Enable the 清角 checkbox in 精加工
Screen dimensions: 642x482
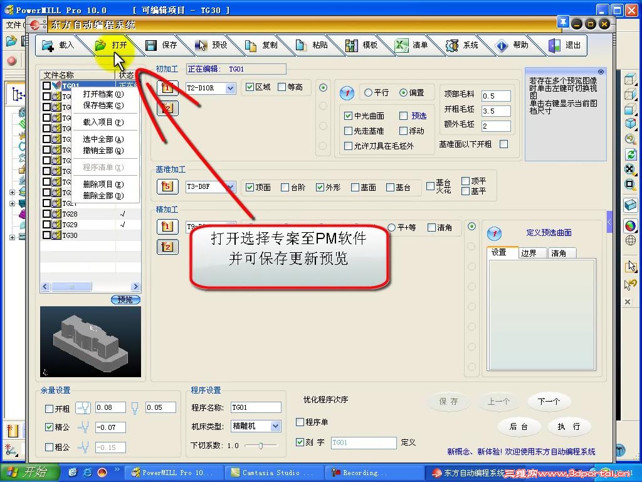click(431, 227)
